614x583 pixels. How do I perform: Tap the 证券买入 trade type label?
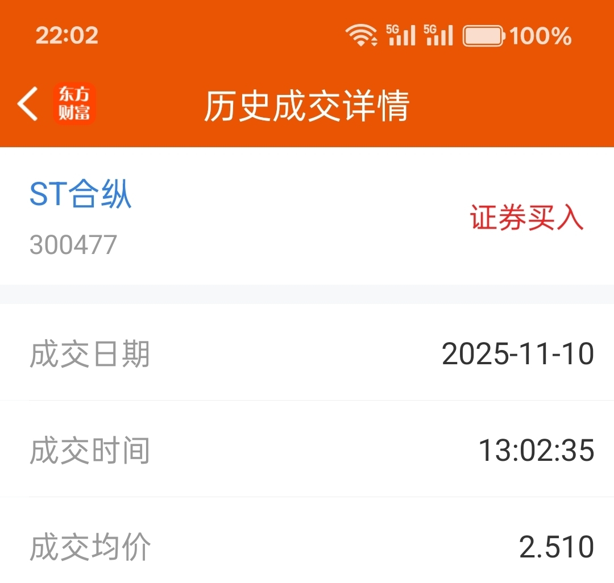[526, 217]
